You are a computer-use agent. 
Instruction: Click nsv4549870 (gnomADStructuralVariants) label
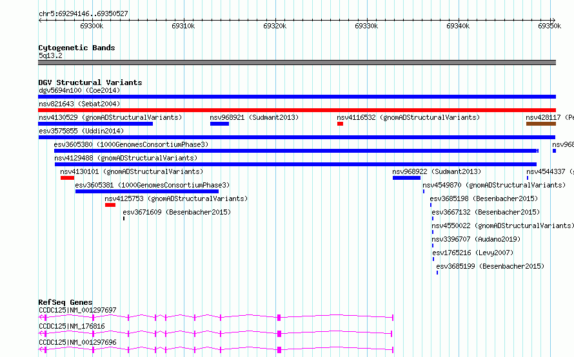point(494,185)
